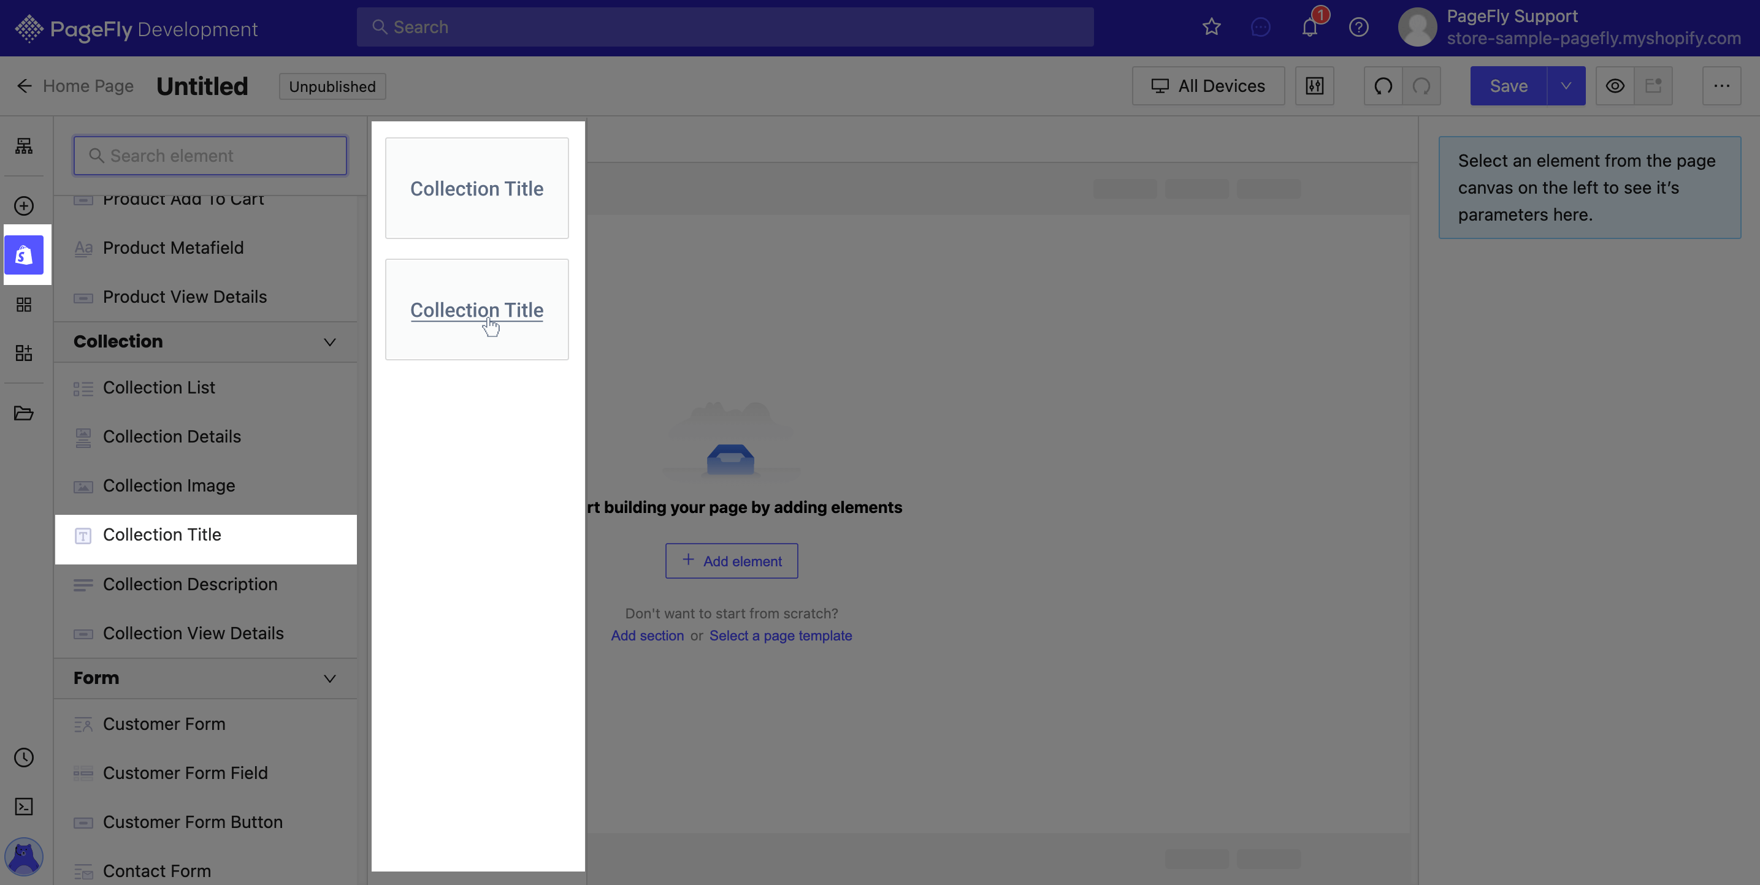This screenshot has width=1760, height=885.
Task: Go back with the Home Page arrow
Action: pyautogui.click(x=25, y=86)
